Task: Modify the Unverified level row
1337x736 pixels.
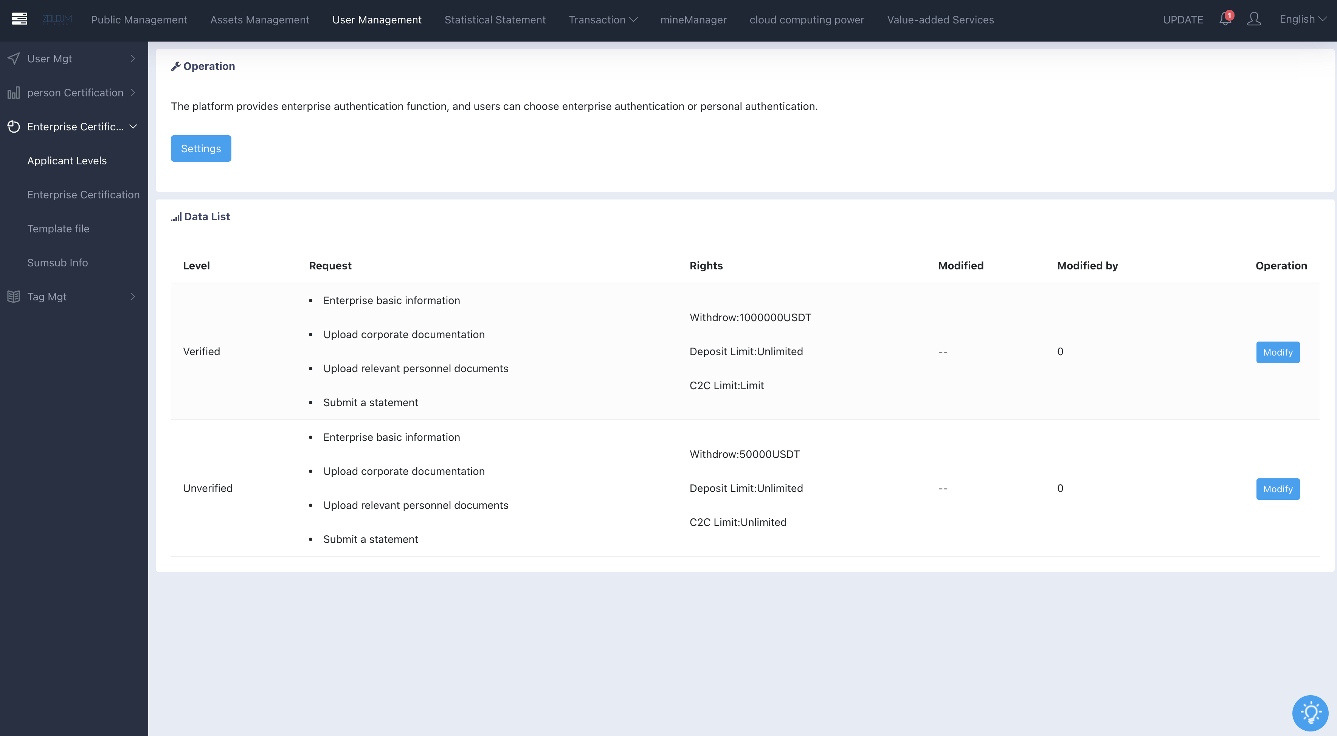Action: (1277, 489)
